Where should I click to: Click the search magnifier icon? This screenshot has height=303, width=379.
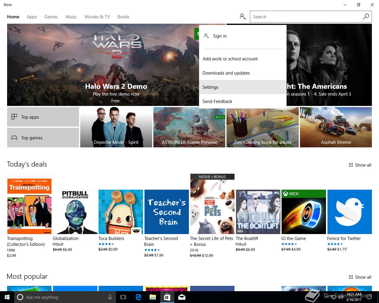click(x=366, y=17)
